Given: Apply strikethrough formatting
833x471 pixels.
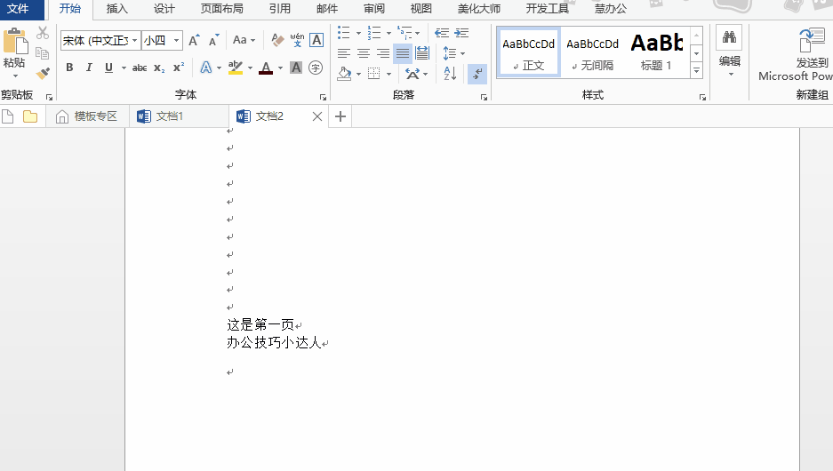Looking at the screenshot, I should coord(140,68).
